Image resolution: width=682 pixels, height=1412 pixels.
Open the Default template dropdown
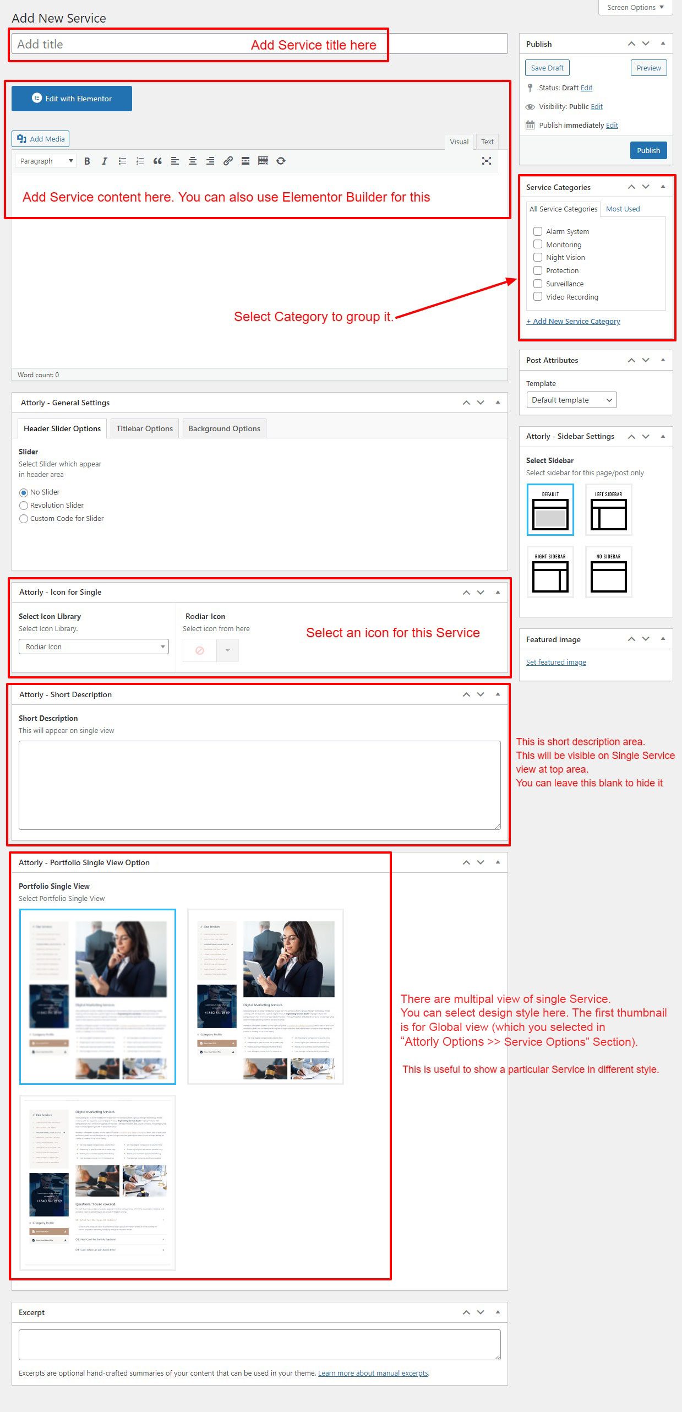click(571, 400)
